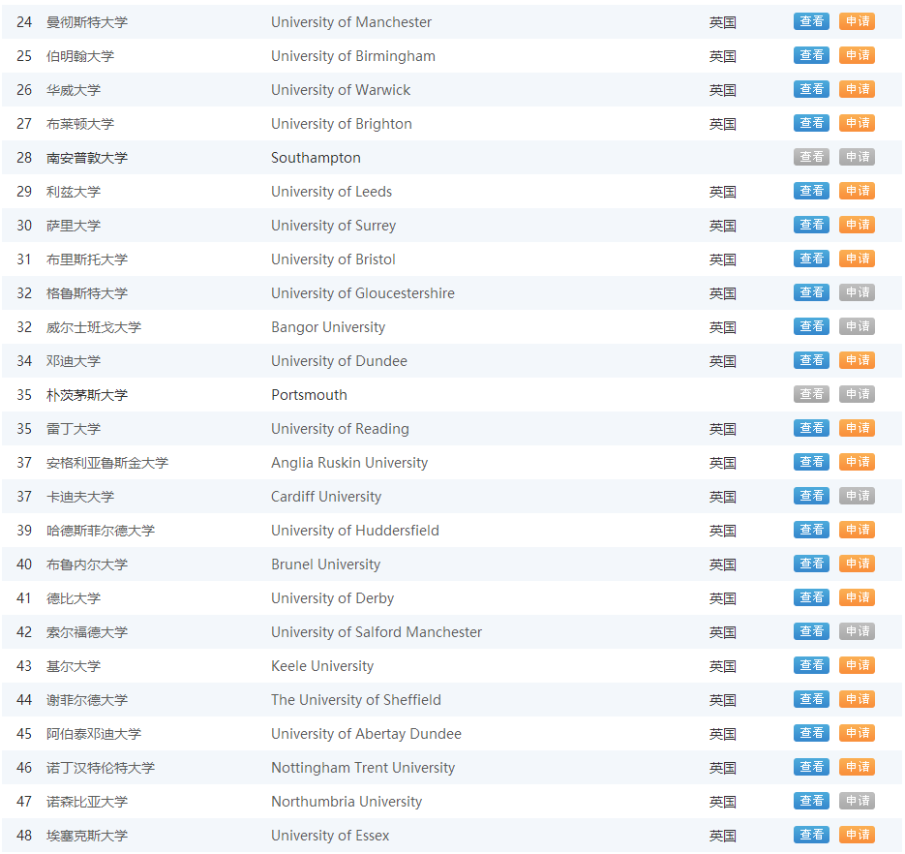Image resolution: width=905 pixels, height=854 pixels.
Task: Click the text 'University of Gloucestershire'
Action: coord(362,293)
